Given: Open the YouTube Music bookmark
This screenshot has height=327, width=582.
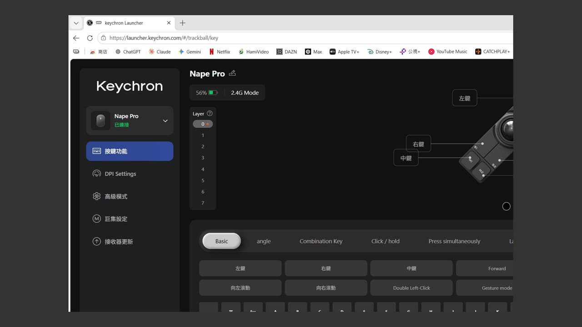Looking at the screenshot, I should point(447,52).
